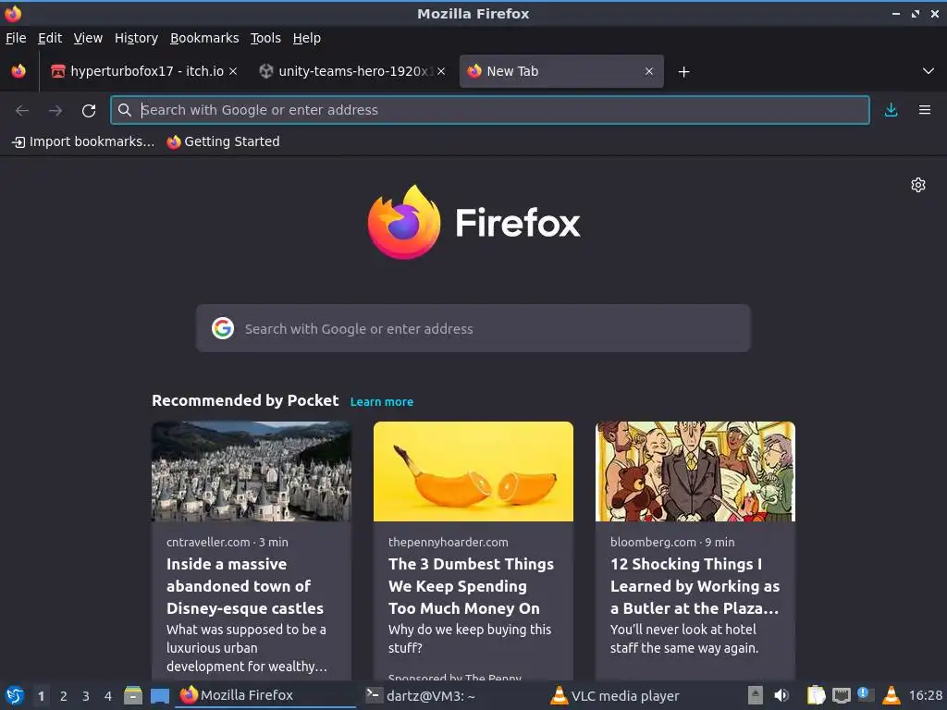Open the Firefox View pinned icon
This screenshot has width=947, height=710.
point(18,71)
